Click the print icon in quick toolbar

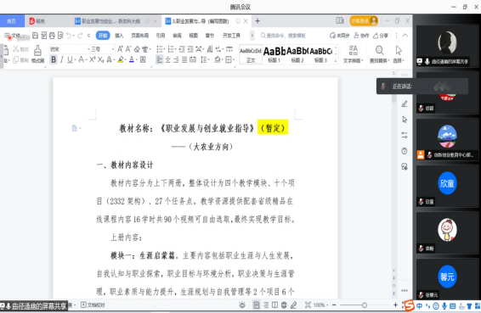tap(52, 36)
